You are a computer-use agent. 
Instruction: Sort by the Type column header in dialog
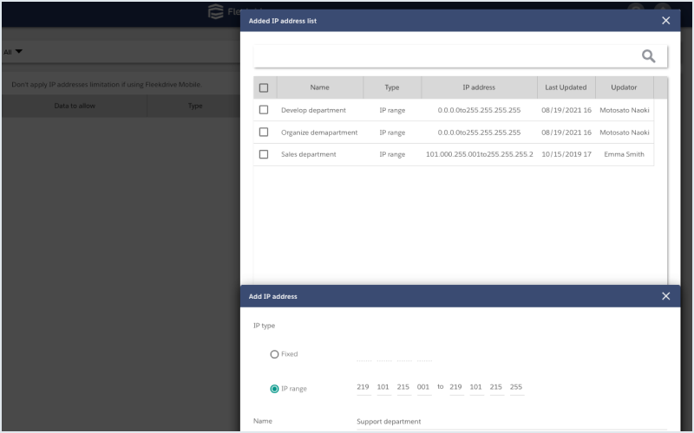coord(392,87)
